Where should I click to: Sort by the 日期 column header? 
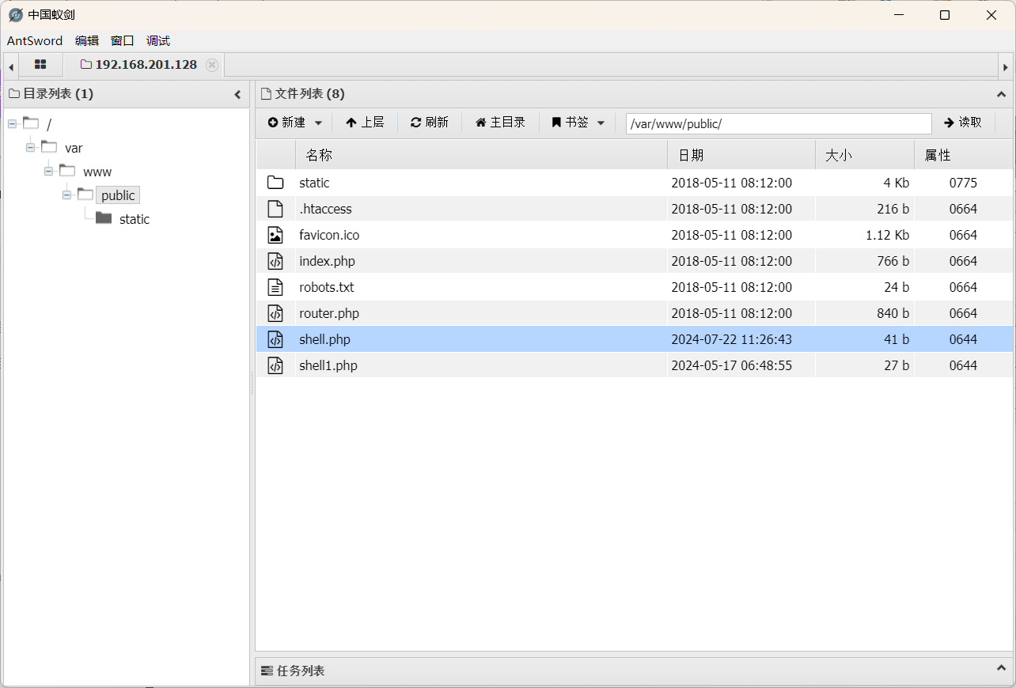click(x=691, y=155)
